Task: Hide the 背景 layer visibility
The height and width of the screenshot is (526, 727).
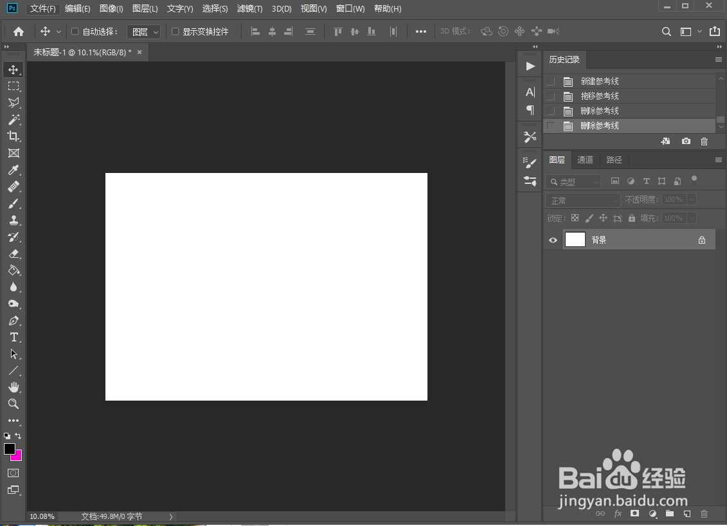Action: coord(552,239)
